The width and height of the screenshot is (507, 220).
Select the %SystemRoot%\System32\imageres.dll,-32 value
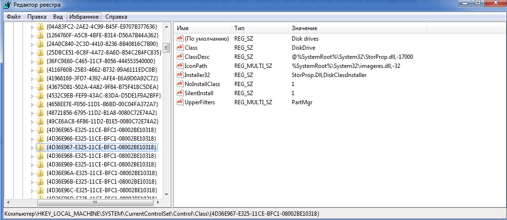pyautogui.click(x=346, y=66)
